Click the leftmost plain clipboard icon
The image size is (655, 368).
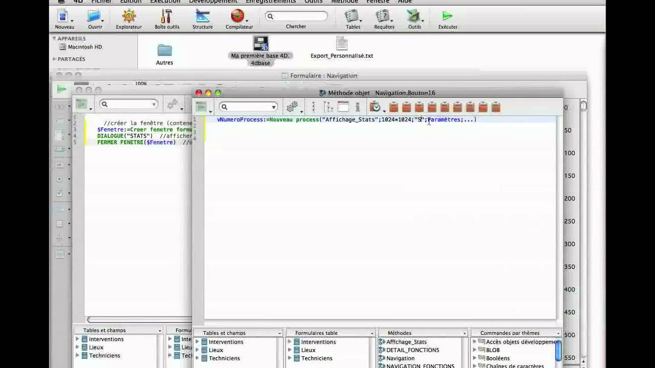tap(394, 107)
